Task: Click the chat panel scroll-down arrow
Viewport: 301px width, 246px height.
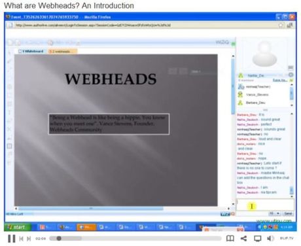Action: [x=292, y=196]
